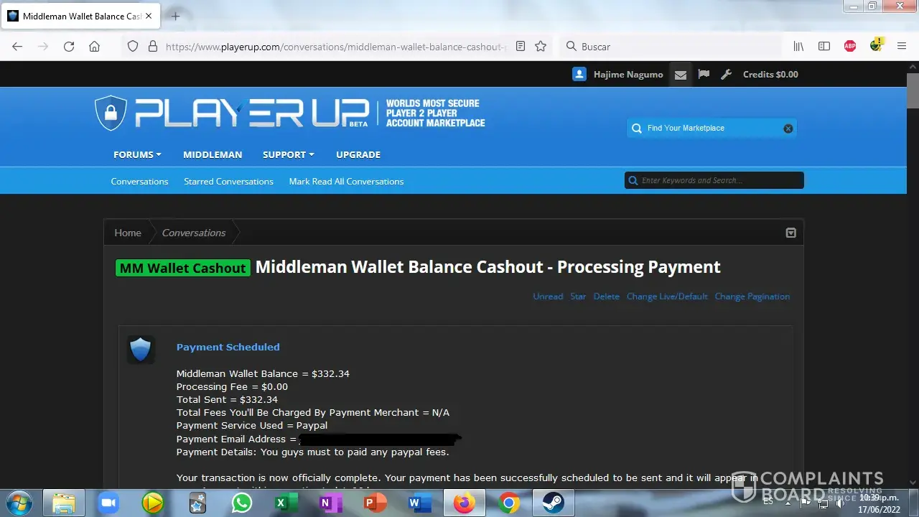
Task: Open the Conversations breadcrumb
Action: 194,233
